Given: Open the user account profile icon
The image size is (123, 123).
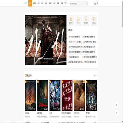Looking at the screenshot, I should point(98,3).
